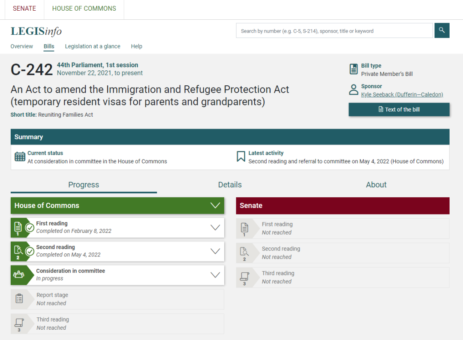Image resolution: width=463 pixels, height=340 pixels.
Task: Open sponsor Kyle Seeback link
Action: click(x=402, y=94)
